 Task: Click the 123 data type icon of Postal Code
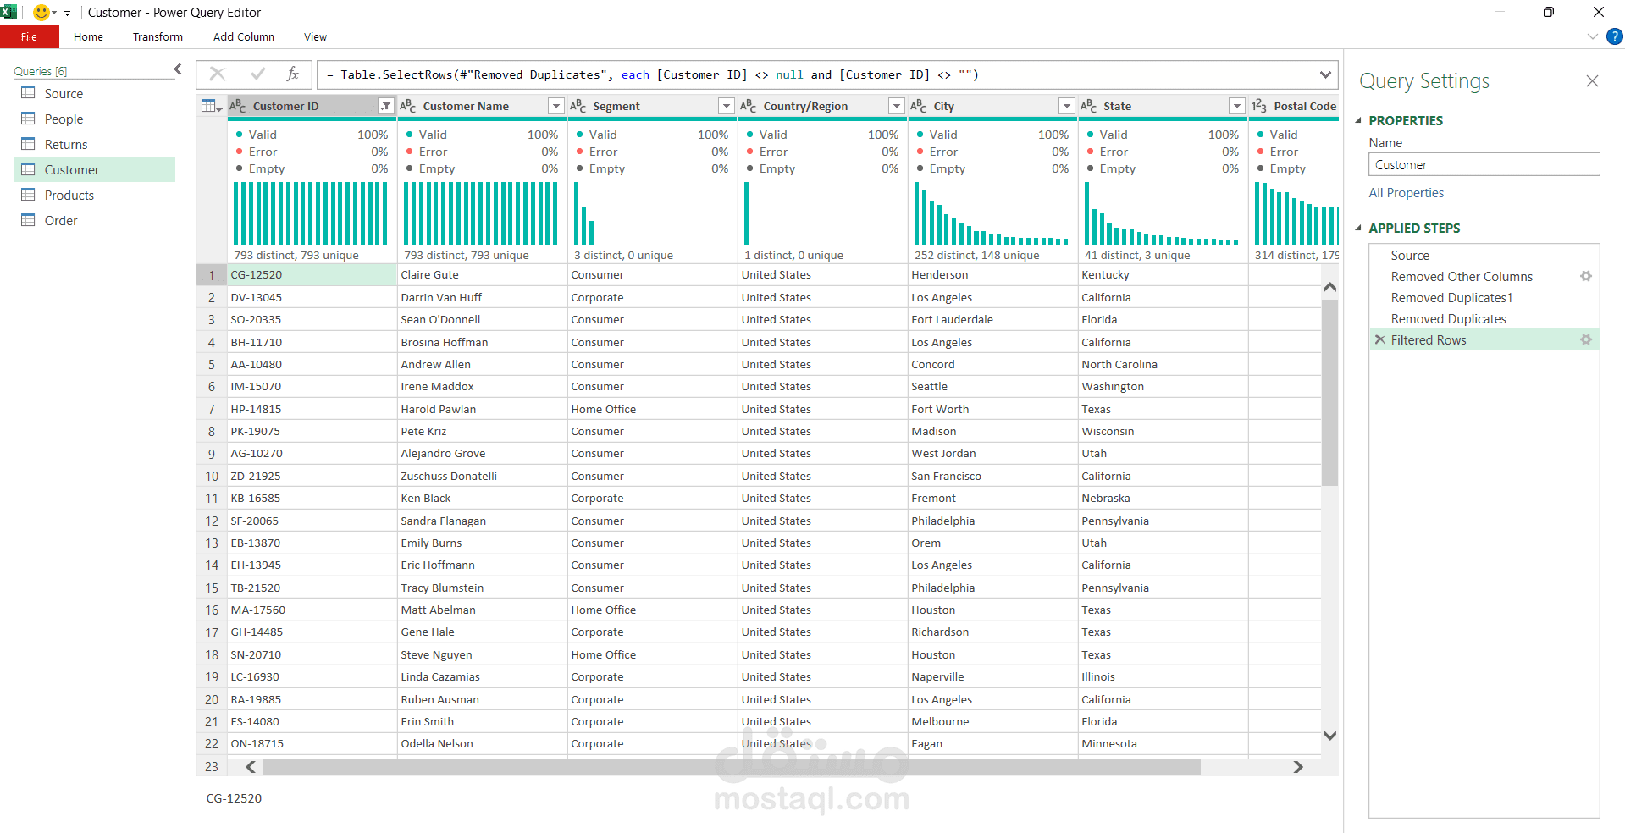tap(1259, 106)
